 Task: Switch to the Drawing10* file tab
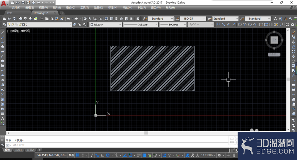[41, 13]
